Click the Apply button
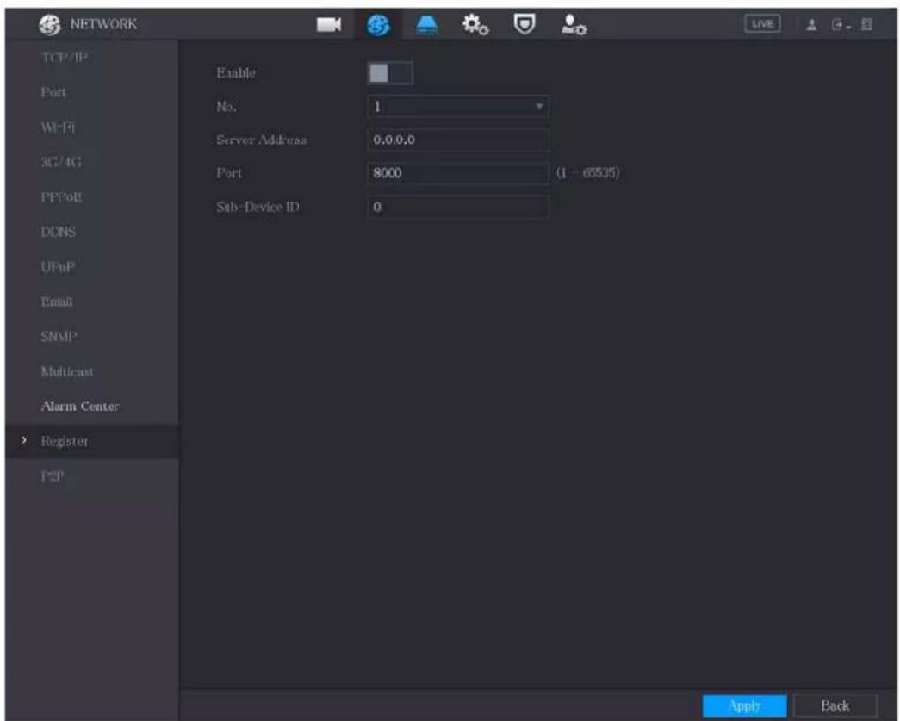The image size is (900, 721). 744,705
